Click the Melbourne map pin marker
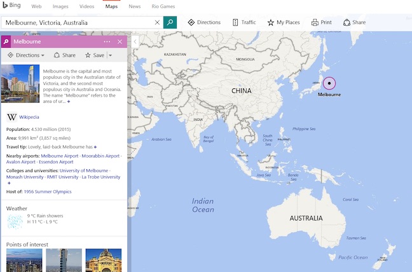 pos(329,83)
